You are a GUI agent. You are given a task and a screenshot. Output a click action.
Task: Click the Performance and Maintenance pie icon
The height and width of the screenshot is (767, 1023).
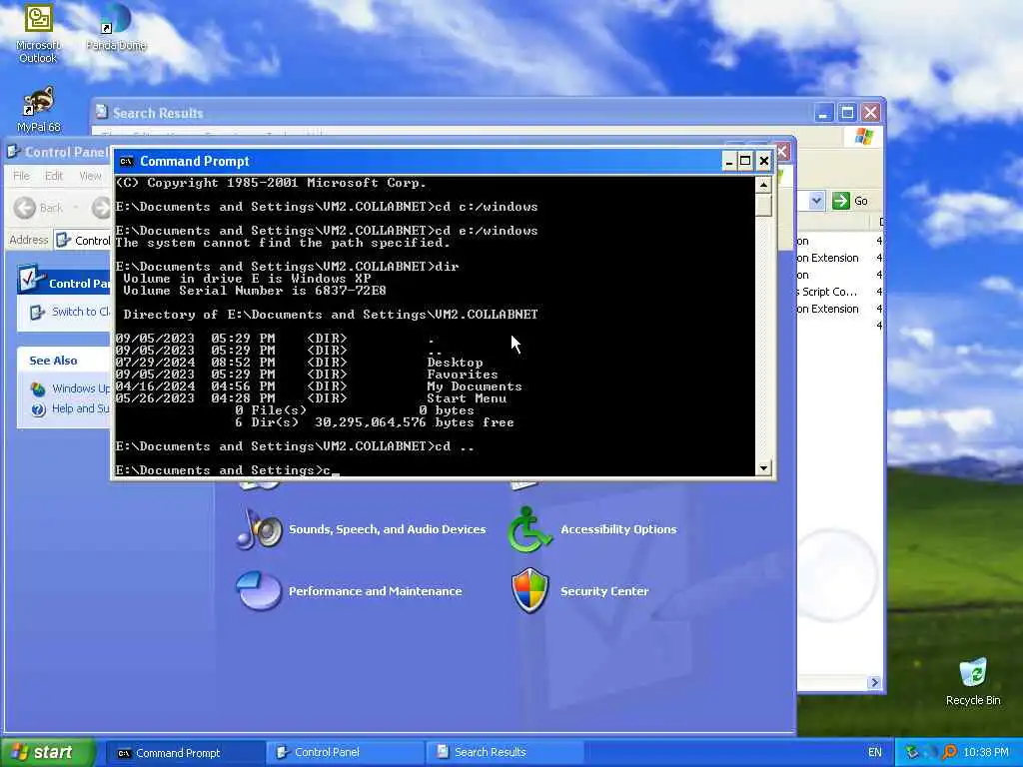point(259,591)
